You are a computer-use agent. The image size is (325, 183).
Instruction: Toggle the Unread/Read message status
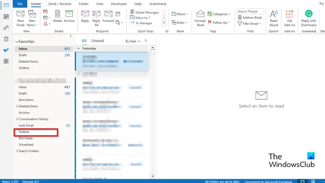click(200, 18)
